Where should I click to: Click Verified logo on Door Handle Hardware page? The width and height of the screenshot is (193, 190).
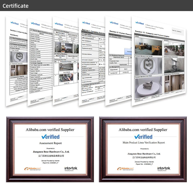click(14, 23)
